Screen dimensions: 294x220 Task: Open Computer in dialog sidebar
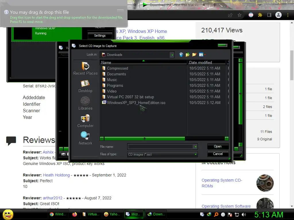click(x=85, y=121)
